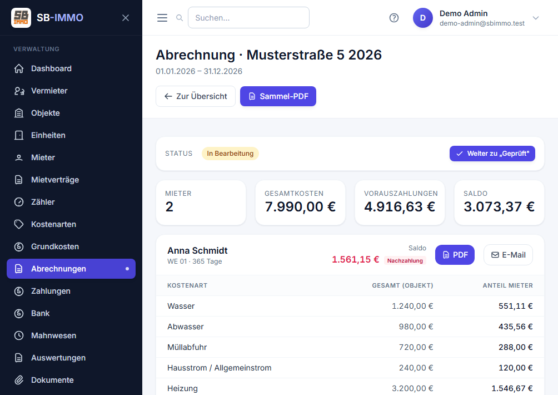Screen dimensions: 558x395
Task: Click the Objekte building icon
Action: (19, 113)
